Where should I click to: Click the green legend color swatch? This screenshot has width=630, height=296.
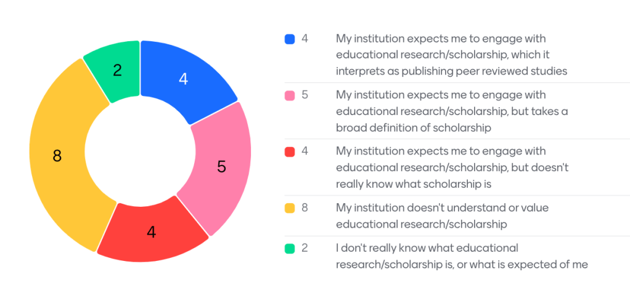290,248
